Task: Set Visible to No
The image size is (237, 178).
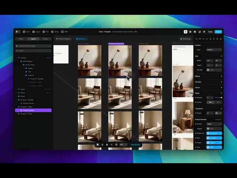Action: pos(218,102)
